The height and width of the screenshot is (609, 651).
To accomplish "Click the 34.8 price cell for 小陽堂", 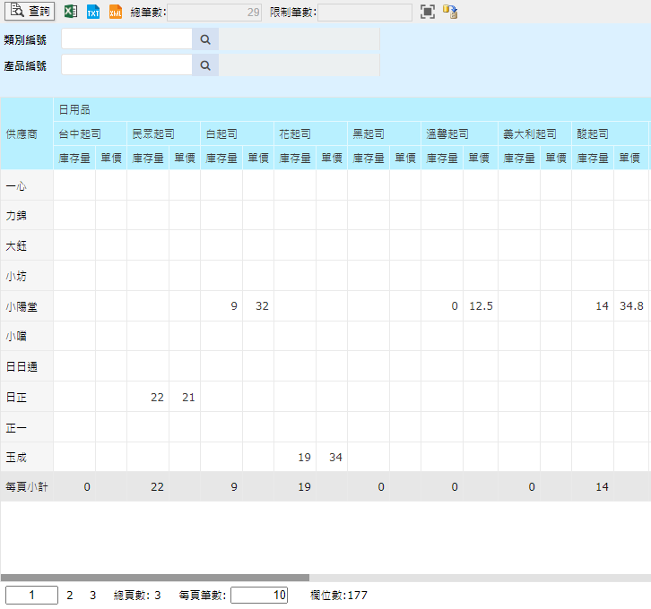I will click(631, 306).
